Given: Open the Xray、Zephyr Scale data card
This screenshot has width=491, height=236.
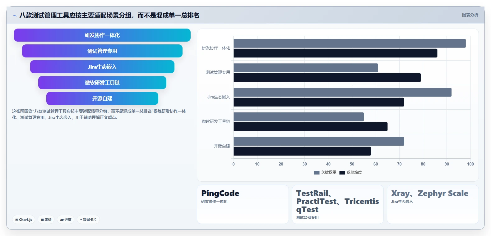Looking at the screenshot, I should (x=433, y=204).
